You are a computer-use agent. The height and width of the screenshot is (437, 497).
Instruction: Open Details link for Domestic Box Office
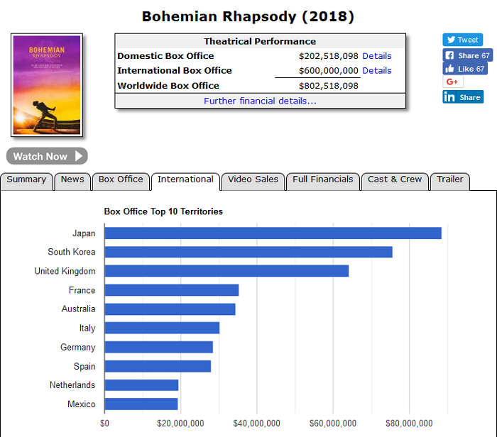coord(376,56)
